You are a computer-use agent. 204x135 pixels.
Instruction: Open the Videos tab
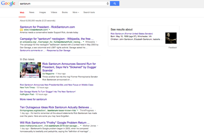(x=54, y=12)
